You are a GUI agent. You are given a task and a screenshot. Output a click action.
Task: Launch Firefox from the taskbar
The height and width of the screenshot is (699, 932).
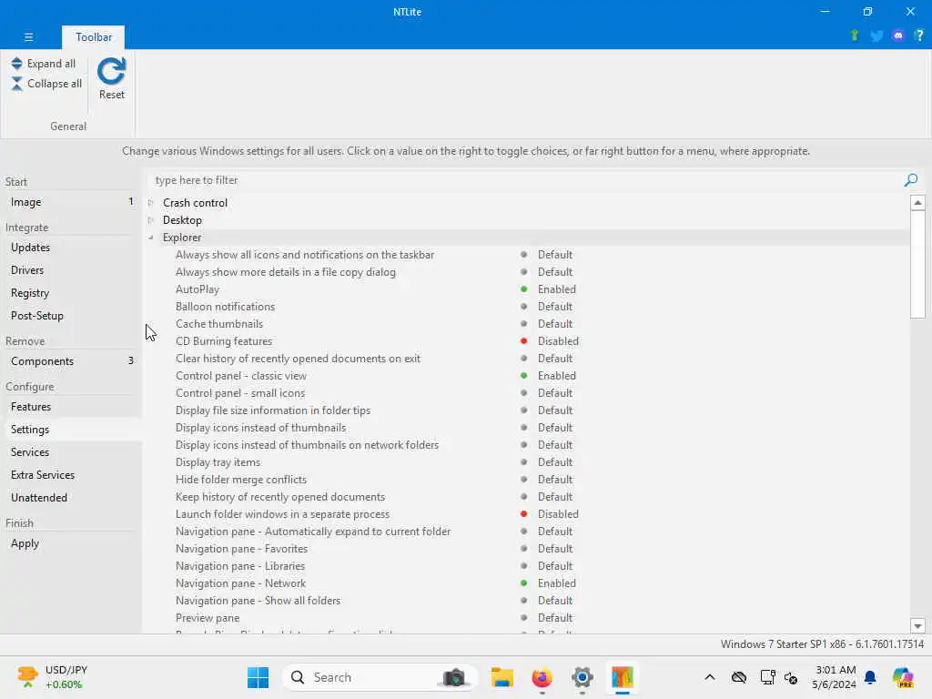(x=542, y=677)
